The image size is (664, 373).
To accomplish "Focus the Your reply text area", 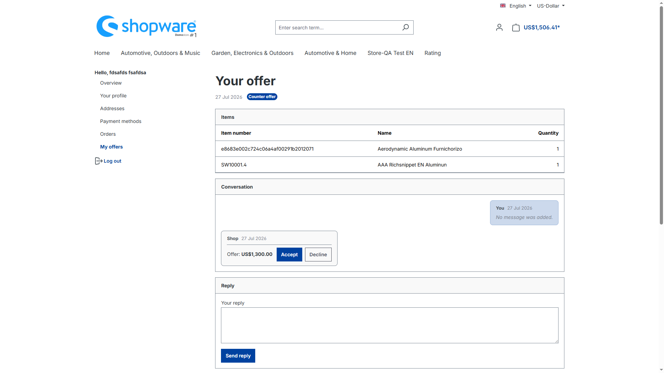I will click(389, 325).
